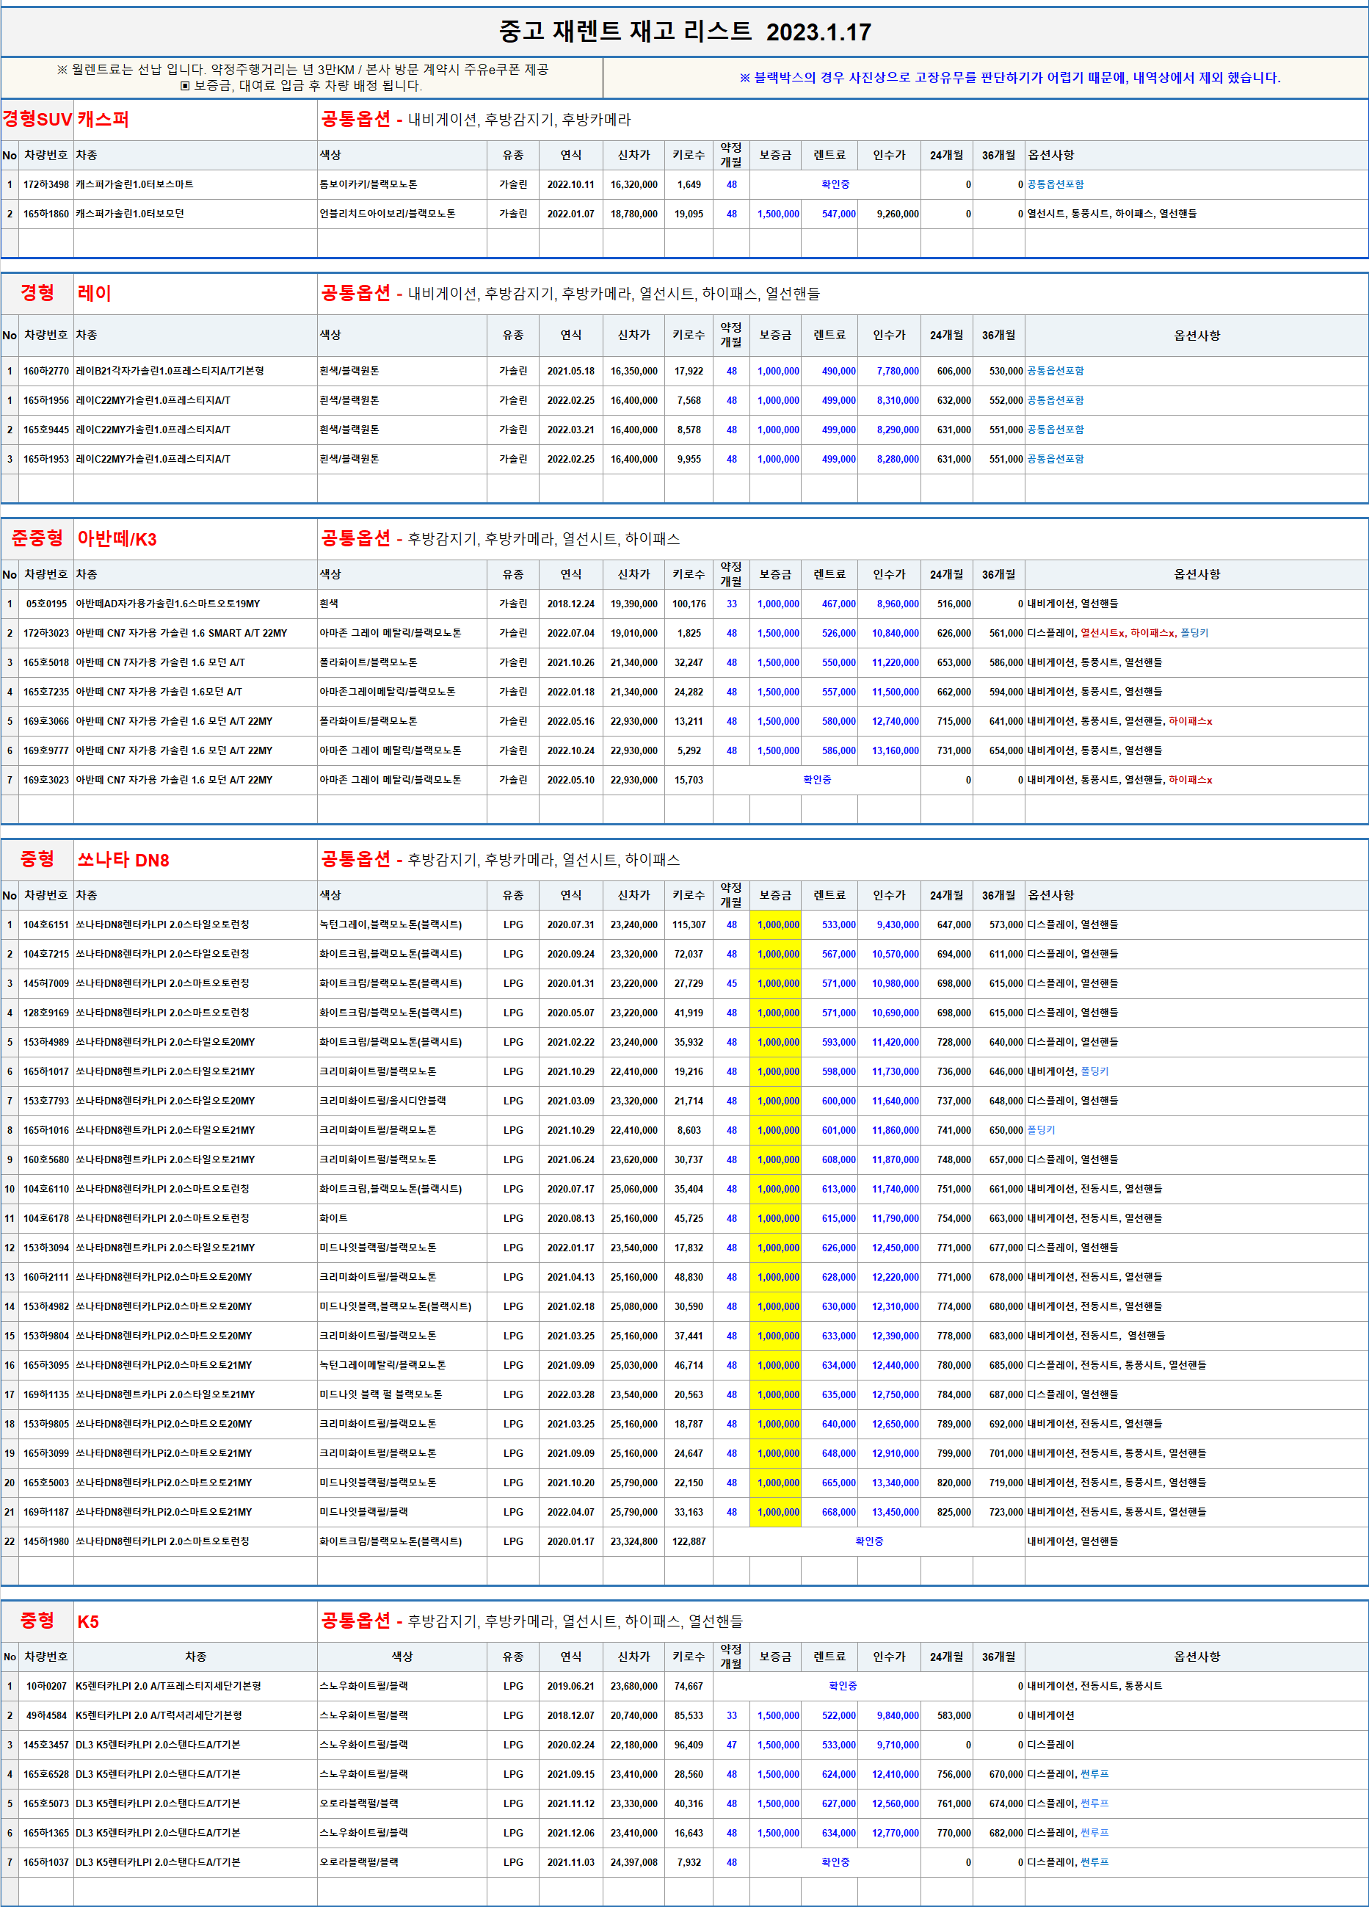Select 키로수 header in 캐스퍼 table

click(x=689, y=155)
